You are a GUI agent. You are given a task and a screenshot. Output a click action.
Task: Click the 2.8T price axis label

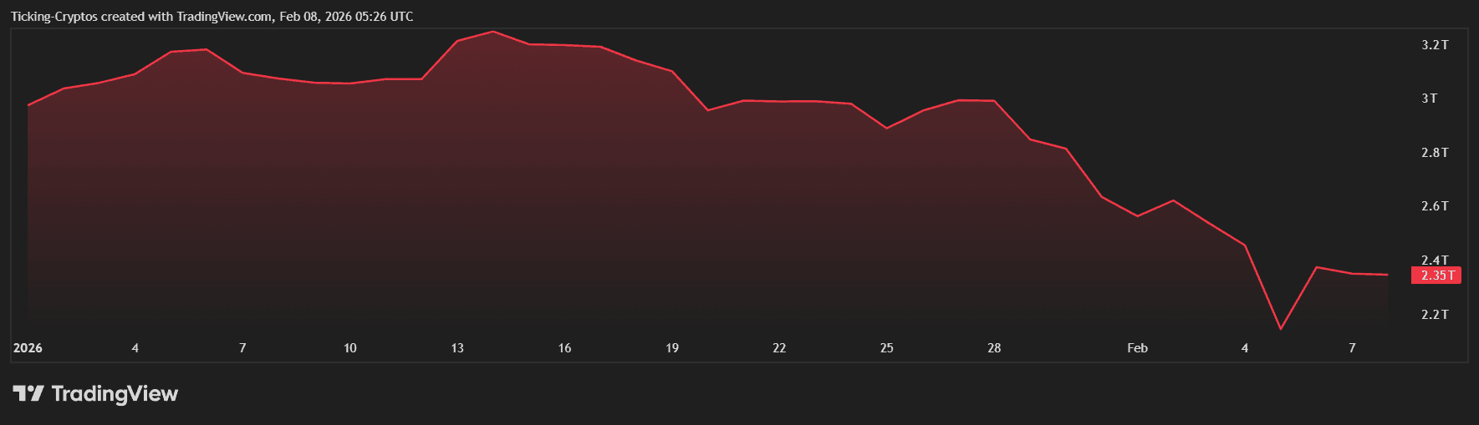pos(1435,153)
